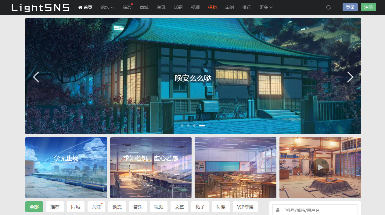Image resolution: width=385 pixels, height=215 pixels.
Task: Open the highlighted 捐助 nav item
Action: (x=212, y=7)
